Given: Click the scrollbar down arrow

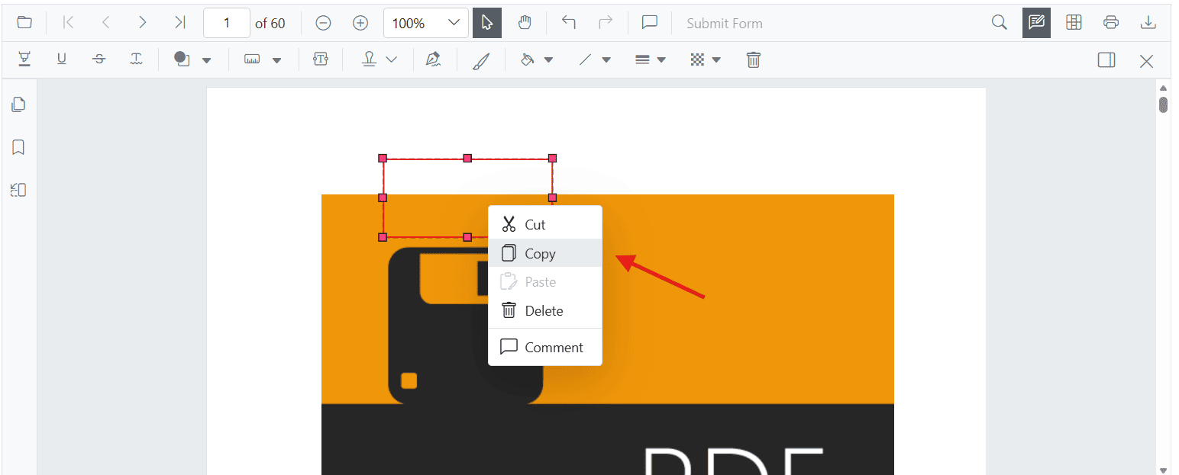Looking at the screenshot, I should 1163,470.
